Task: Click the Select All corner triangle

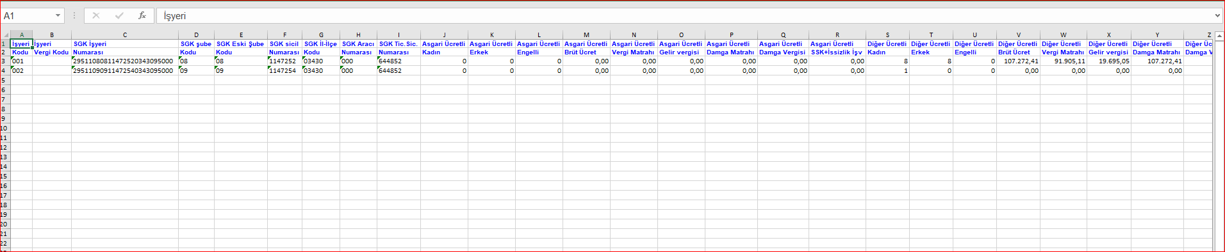Action: [5, 35]
